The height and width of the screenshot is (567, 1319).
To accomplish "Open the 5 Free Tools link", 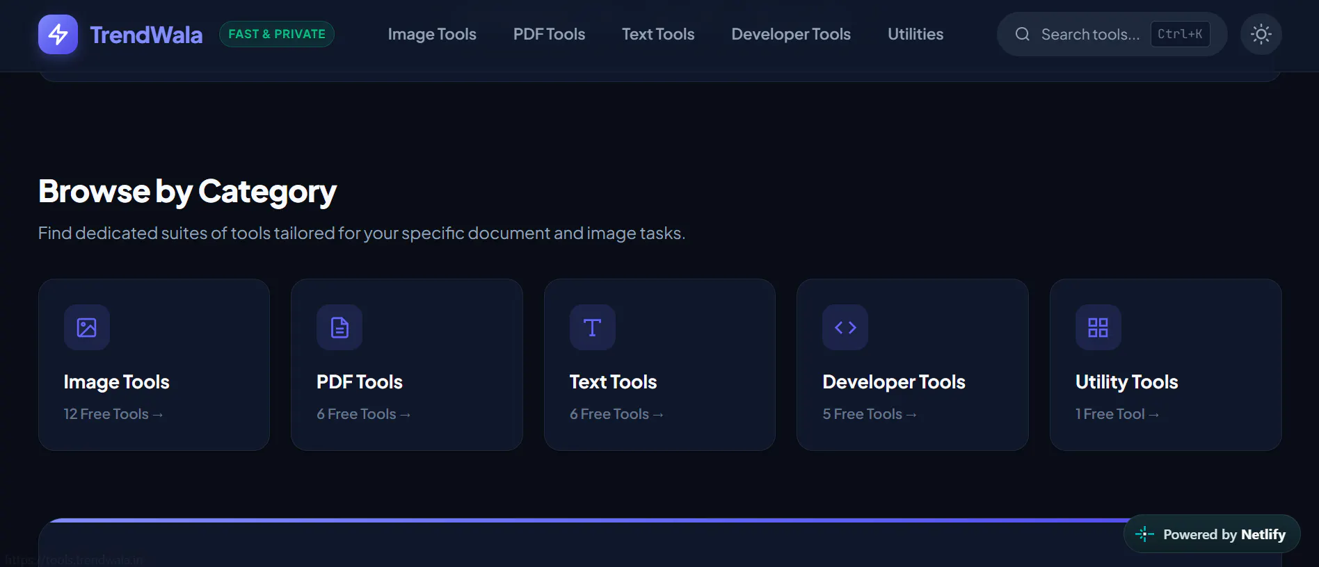I will pyautogui.click(x=870, y=414).
